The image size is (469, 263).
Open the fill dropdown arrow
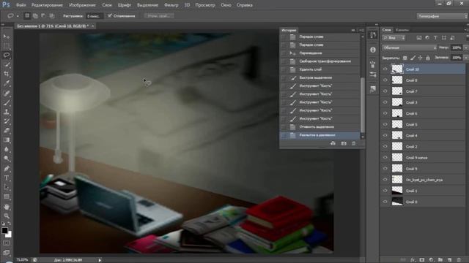[465, 58]
